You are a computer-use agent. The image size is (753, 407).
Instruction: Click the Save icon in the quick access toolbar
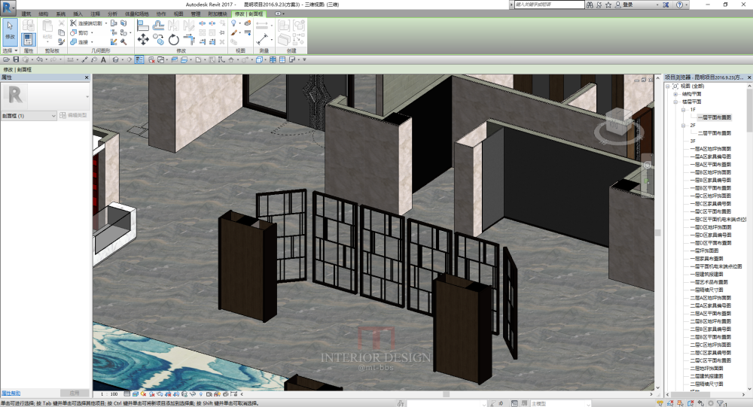tap(16, 59)
